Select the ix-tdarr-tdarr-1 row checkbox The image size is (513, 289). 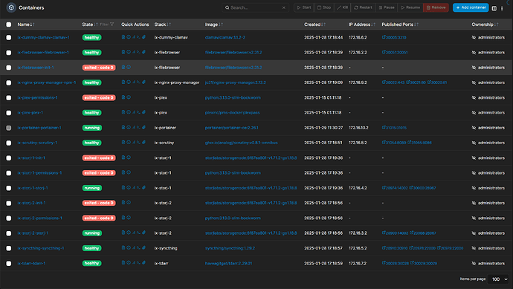point(9,263)
